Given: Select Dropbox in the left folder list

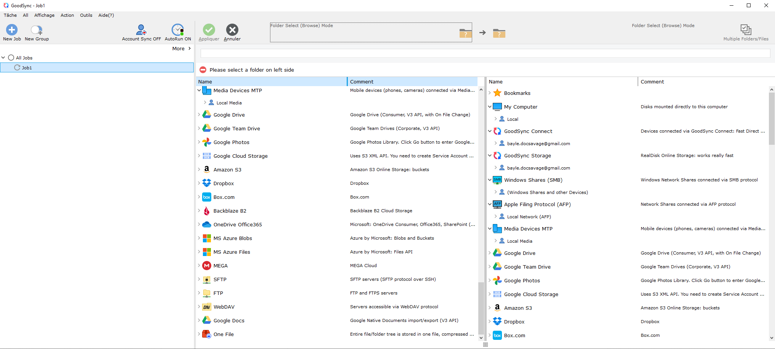Looking at the screenshot, I should click(x=223, y=183).
